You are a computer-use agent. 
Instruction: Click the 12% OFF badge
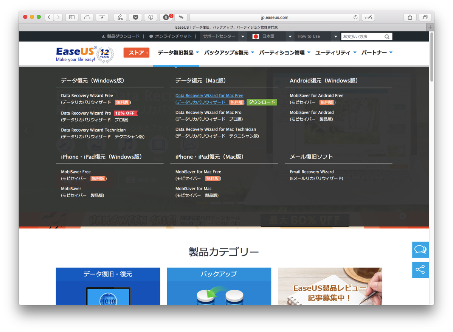[126, 113]
